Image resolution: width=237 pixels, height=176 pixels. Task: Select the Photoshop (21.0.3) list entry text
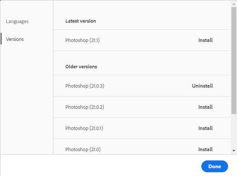point(84,86)
